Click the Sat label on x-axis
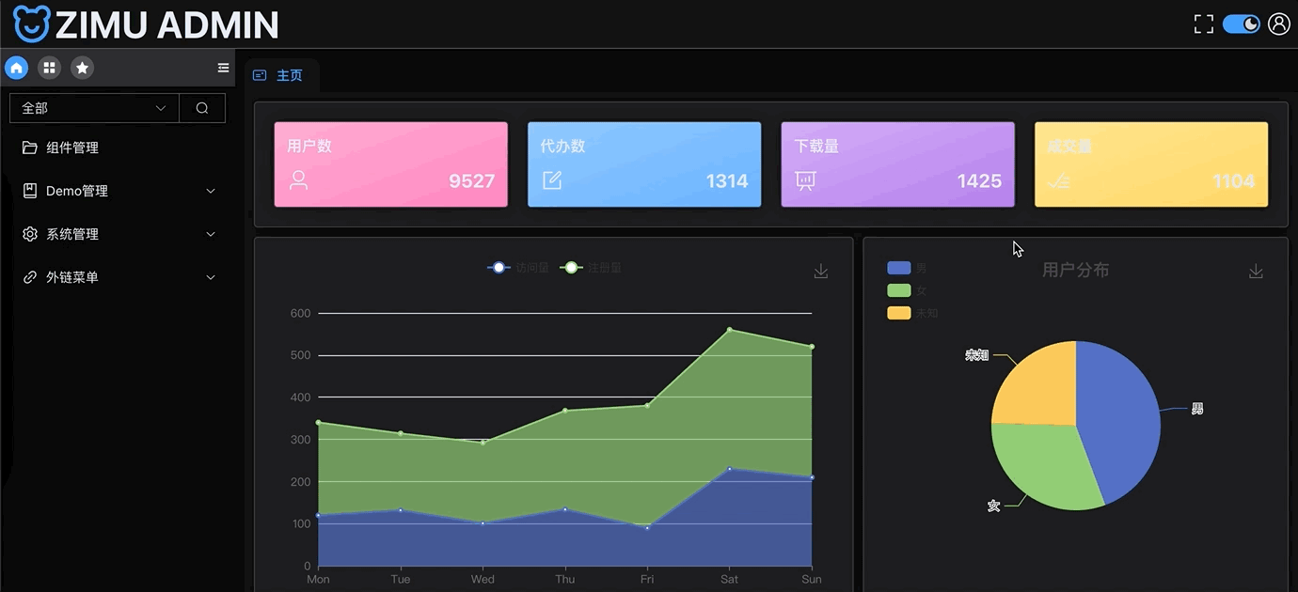This screenshot has width=1298, height=592. tap(729, 579)
